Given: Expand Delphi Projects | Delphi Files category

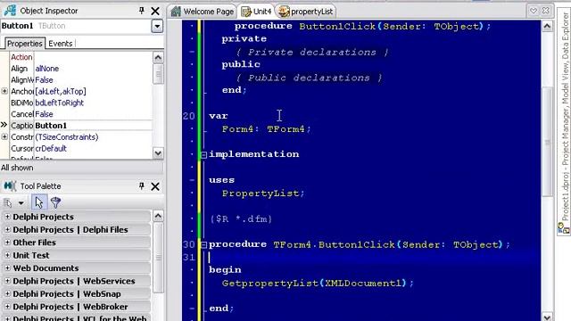Looking at the screenshot, I should pyautogui.click(x=7, y=230).
